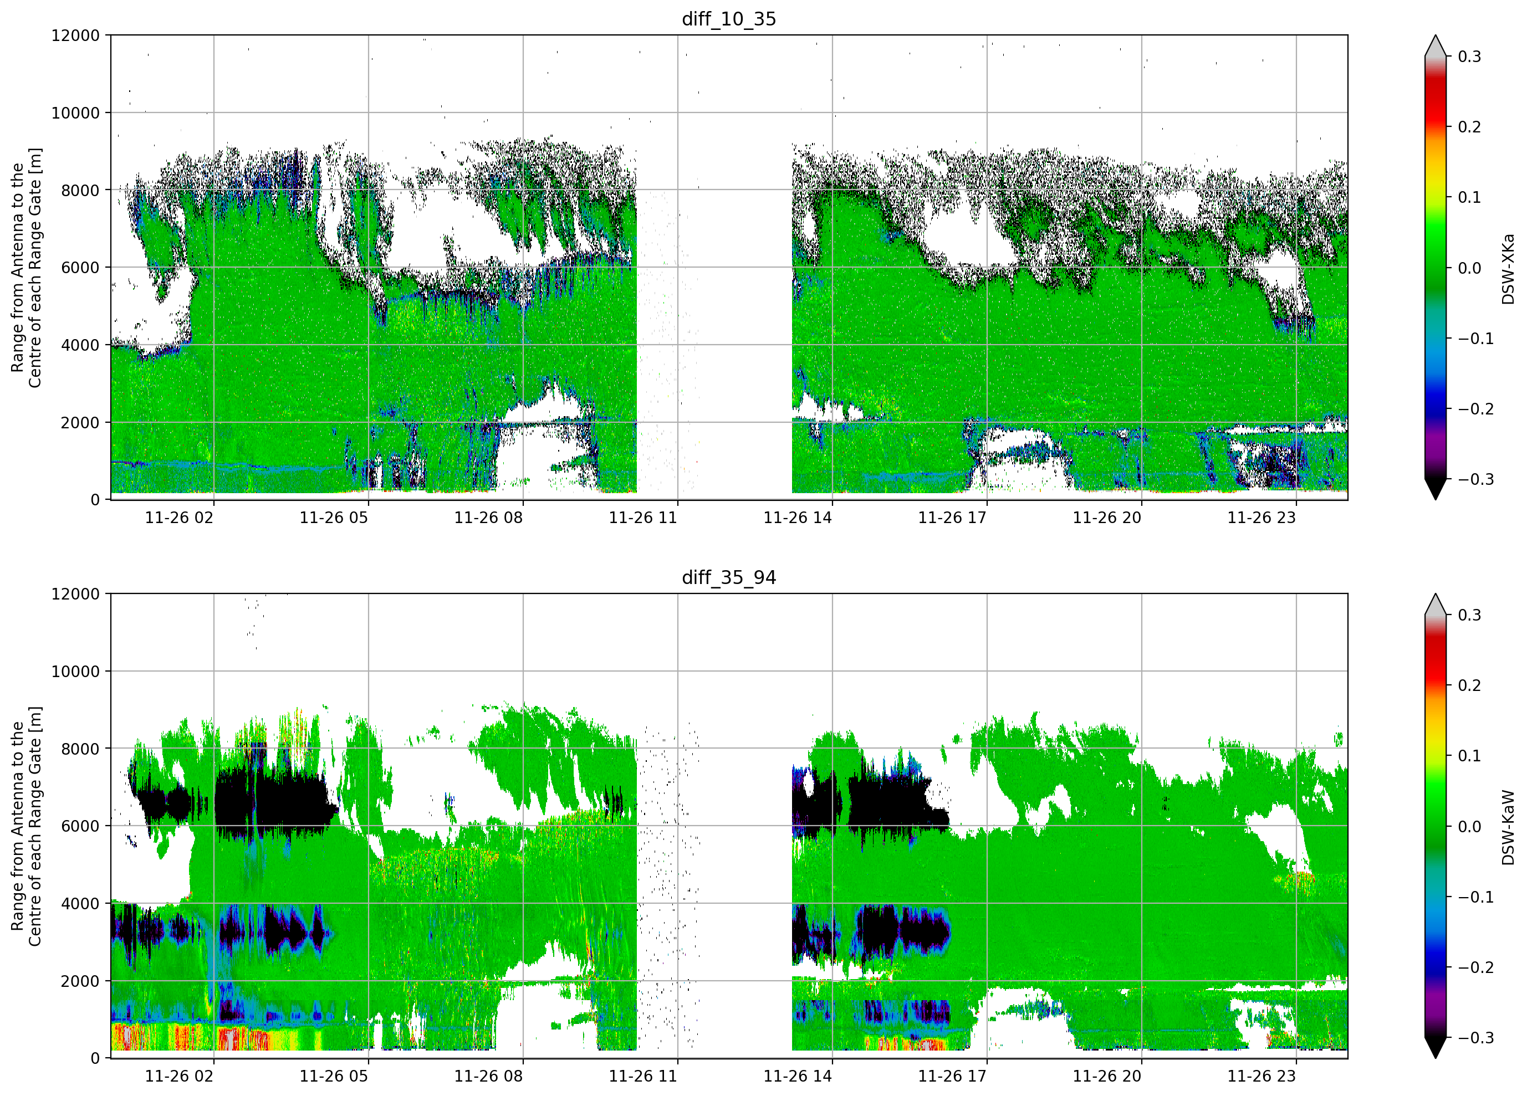Click the −0.1 tick on the DSW-XKa colorbar
The width and height of the screenshot is (1527, 1096).
(1476, 339)
